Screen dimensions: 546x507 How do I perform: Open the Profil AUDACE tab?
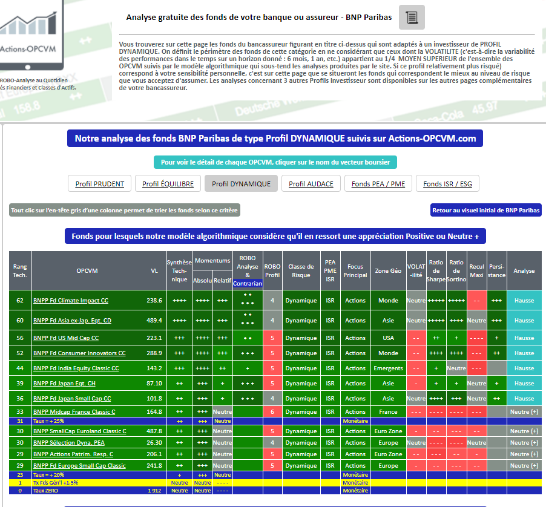click(311, 184)
